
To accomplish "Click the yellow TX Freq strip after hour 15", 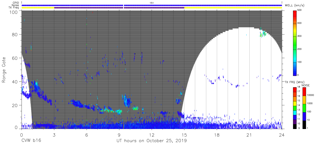I will click(x=233, y=8).
